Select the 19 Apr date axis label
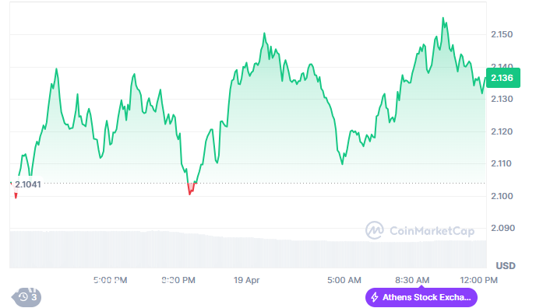 coord(246,280)
